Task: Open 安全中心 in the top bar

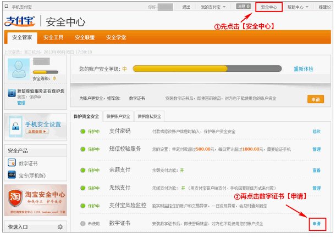Action: [269, 7]
